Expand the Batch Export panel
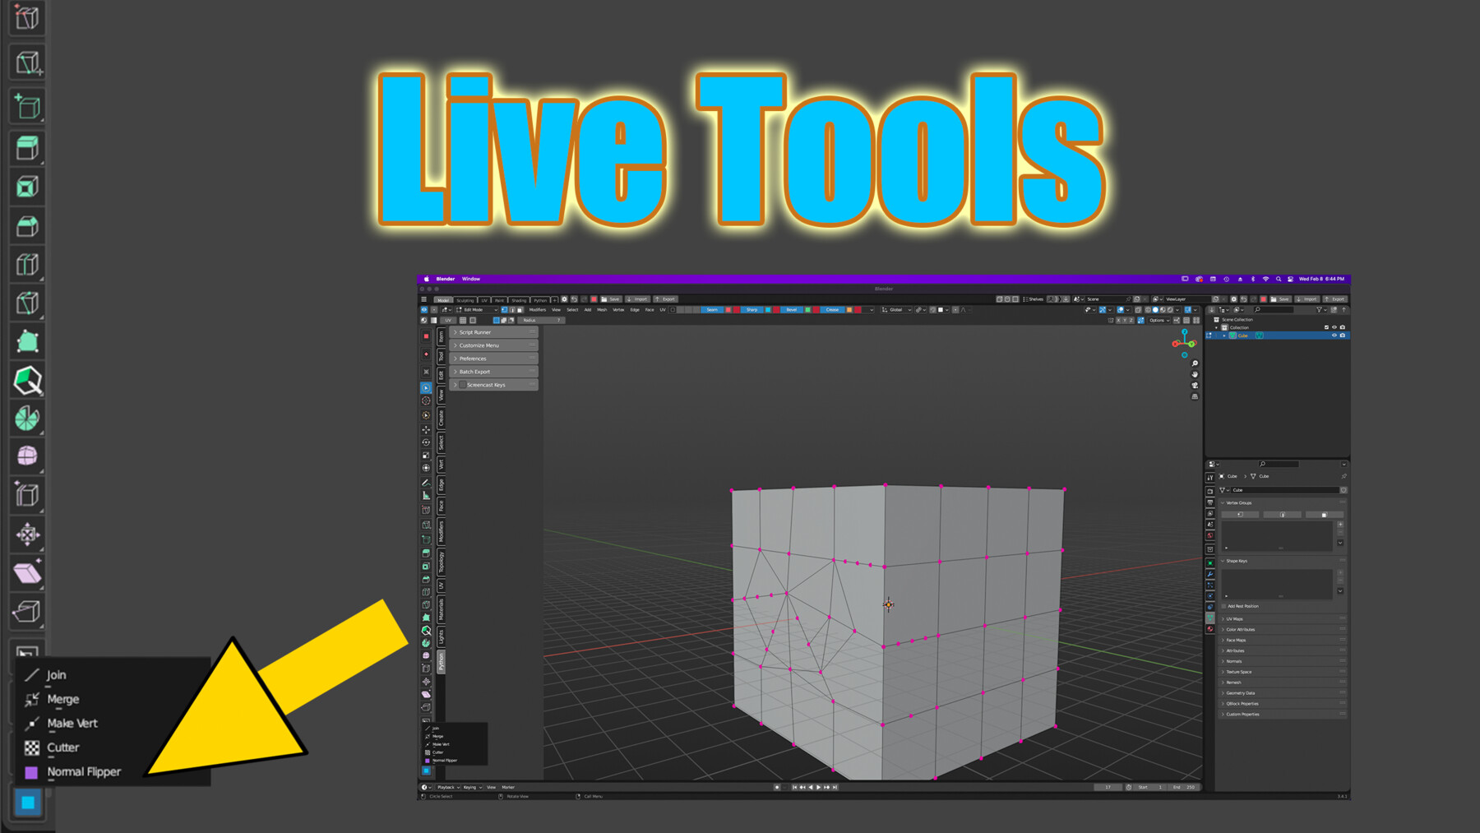The width and height of the screenshot is (1480, 833). (455, 372)
